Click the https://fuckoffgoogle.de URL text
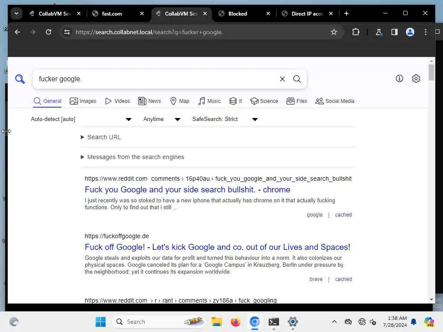443x332 pixels. pyautogui.click(x=117, y=236)
